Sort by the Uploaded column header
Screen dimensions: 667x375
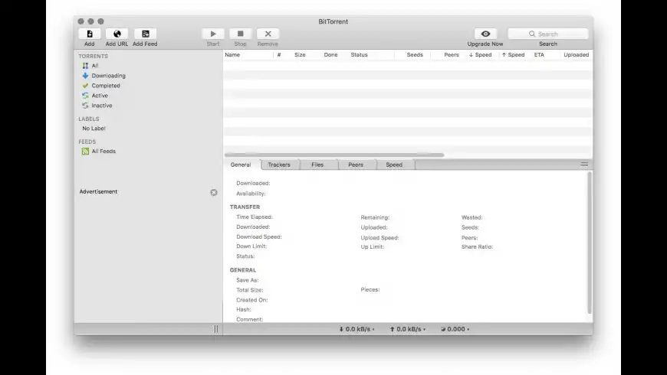click(577, 55)
